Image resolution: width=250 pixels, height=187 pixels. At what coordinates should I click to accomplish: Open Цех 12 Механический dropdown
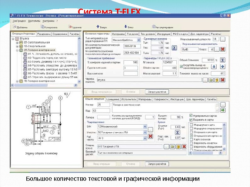tap(145, 127)
